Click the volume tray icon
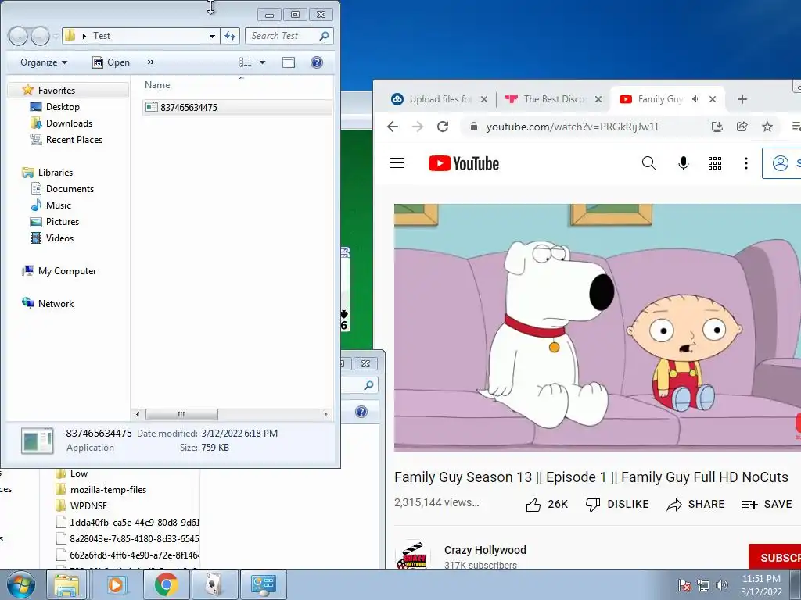 [722, 584]
